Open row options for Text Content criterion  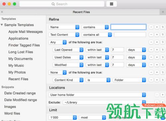(x=163, y=35)
